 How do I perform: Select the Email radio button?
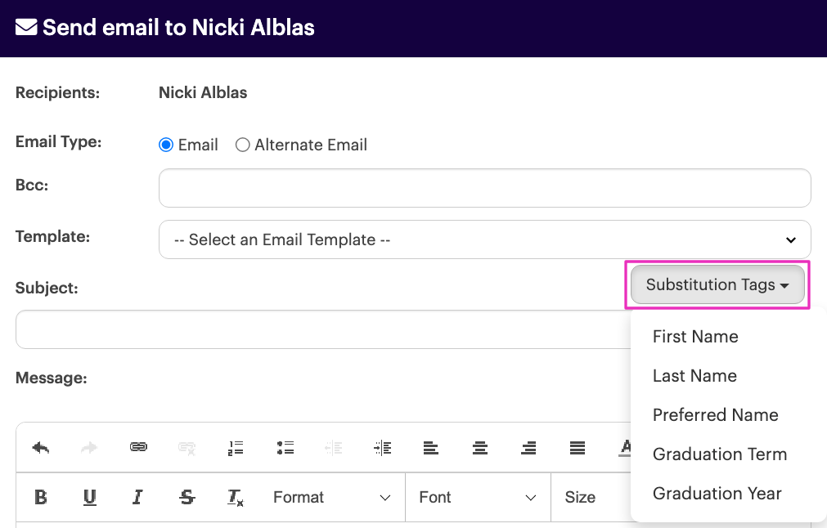pos(166,145)
